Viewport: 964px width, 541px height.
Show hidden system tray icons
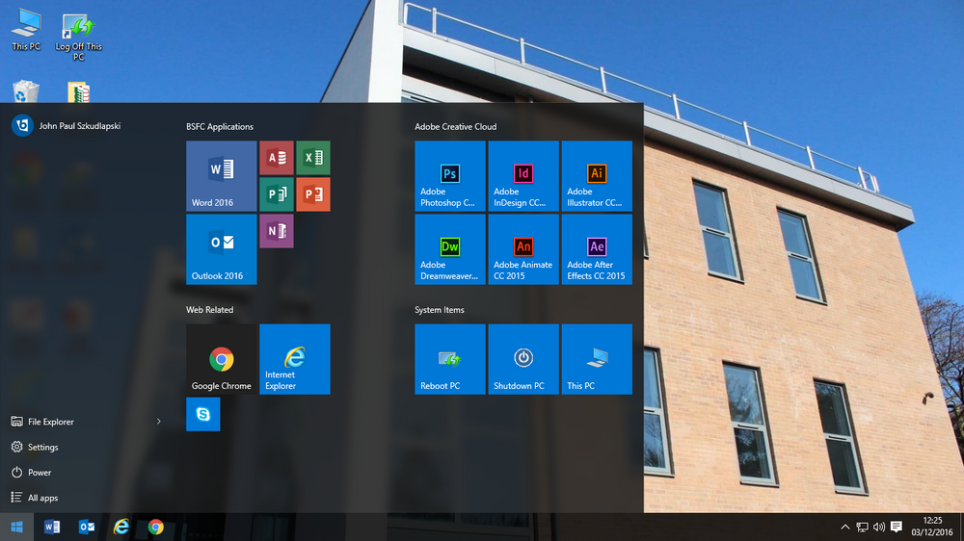coord(844,527)
